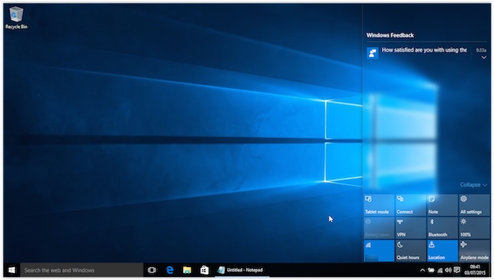The width and height of the screenshot is (494, 280).
Task: Expand the Windows Feedback notification chevron
Action: pyautogui.click(x=483, y=58)
